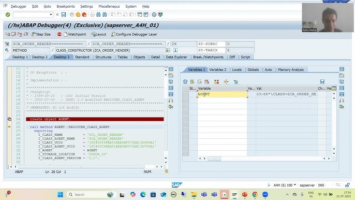Screen dimensions: 355x200
Task: Expand the A4H (6) 100 system dropdown
Action: 295,185
